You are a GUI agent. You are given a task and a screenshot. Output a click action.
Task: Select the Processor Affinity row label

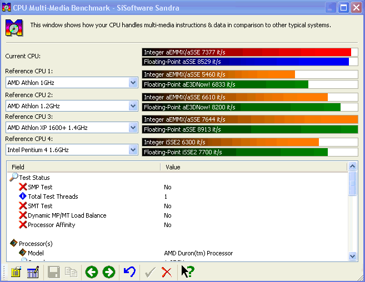click(x=52, y=225)
